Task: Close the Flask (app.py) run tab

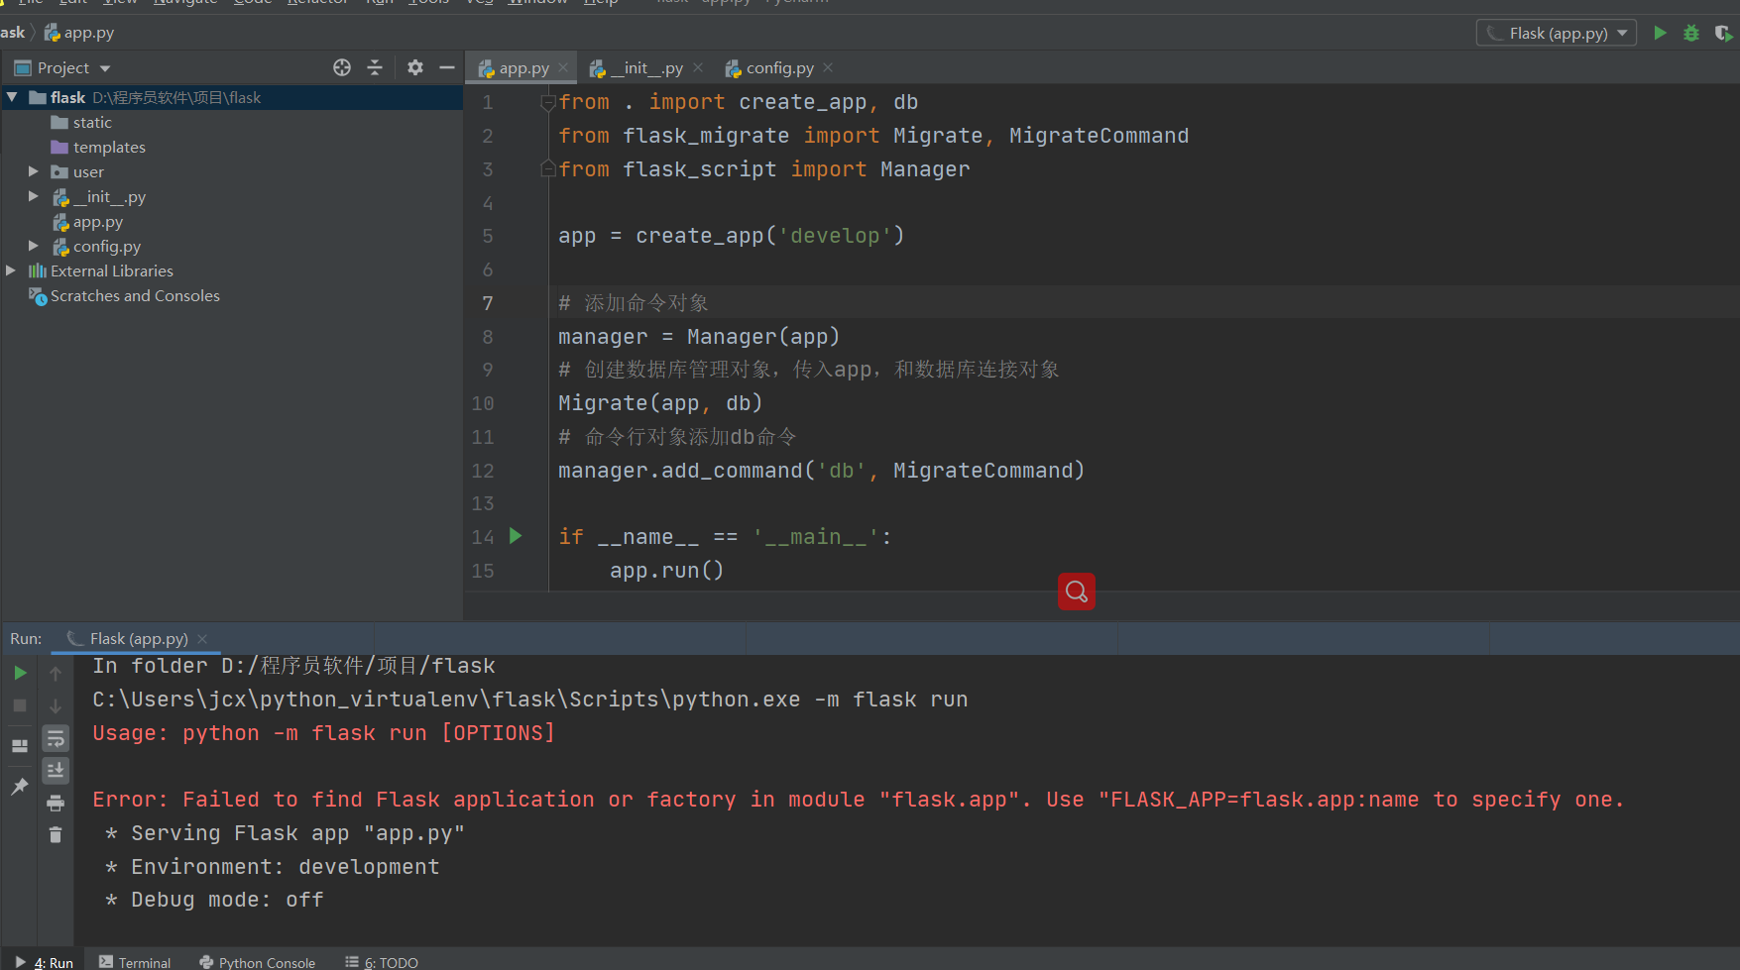Action: (202, 638)
